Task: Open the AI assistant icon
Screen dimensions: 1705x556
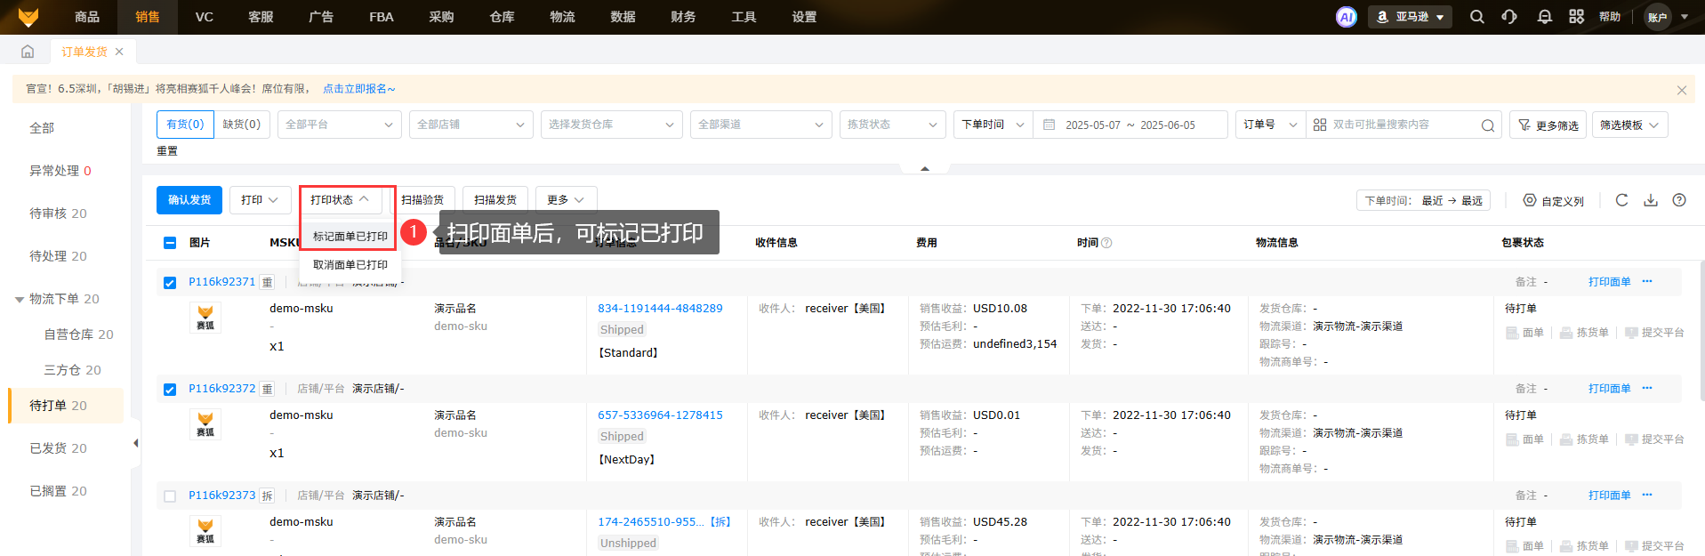Action: (x=1347, y=17)
